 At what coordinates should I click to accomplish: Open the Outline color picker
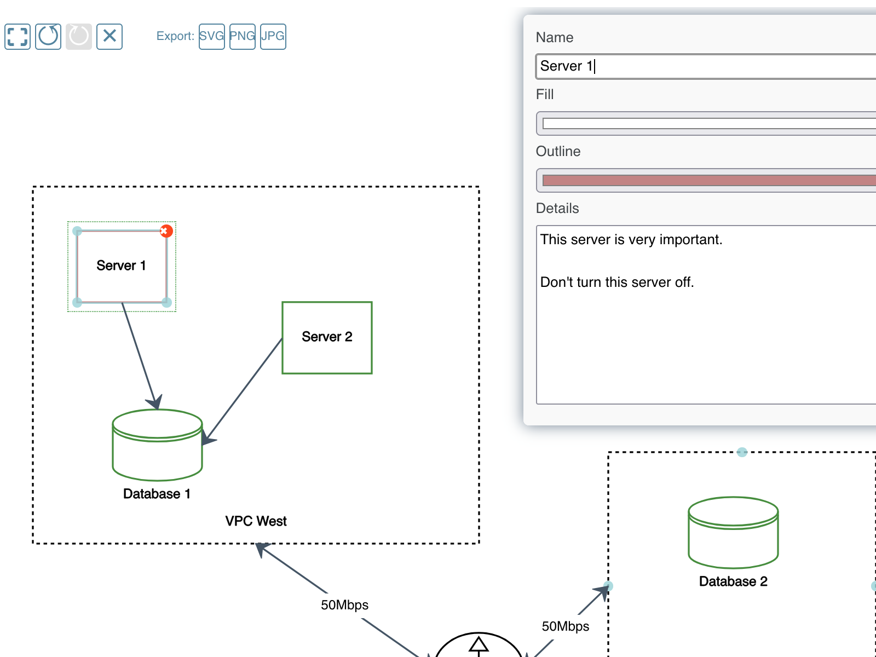(x=706, y=180)
